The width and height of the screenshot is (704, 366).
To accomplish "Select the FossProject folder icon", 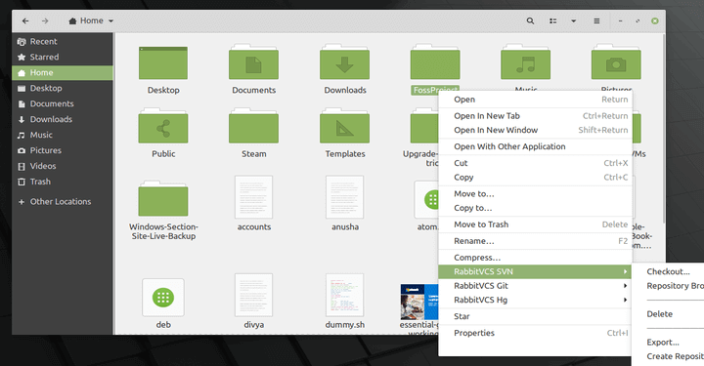I will (435, 61).
